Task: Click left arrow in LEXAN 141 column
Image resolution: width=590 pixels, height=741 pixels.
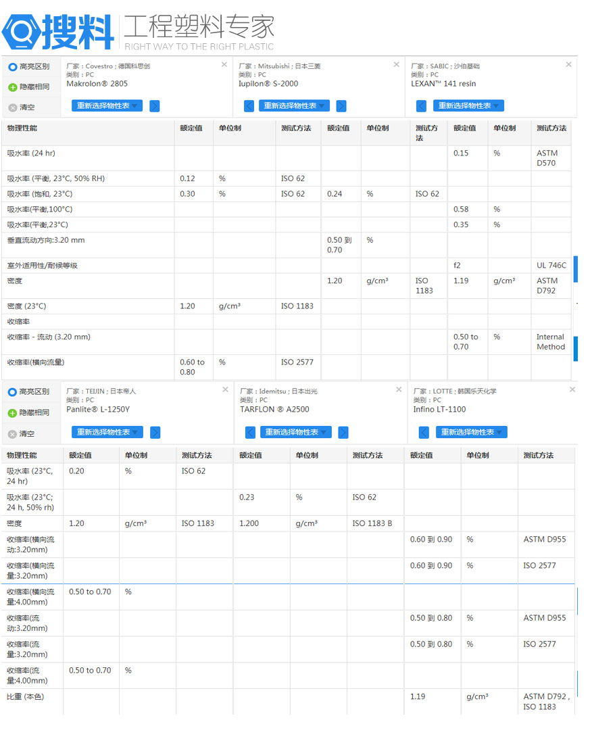Action: (x=422, y=106)
